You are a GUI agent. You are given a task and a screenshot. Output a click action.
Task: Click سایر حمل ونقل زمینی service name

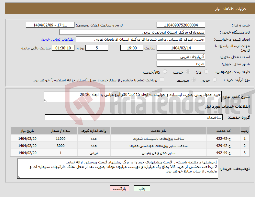[x=159, y=153]
